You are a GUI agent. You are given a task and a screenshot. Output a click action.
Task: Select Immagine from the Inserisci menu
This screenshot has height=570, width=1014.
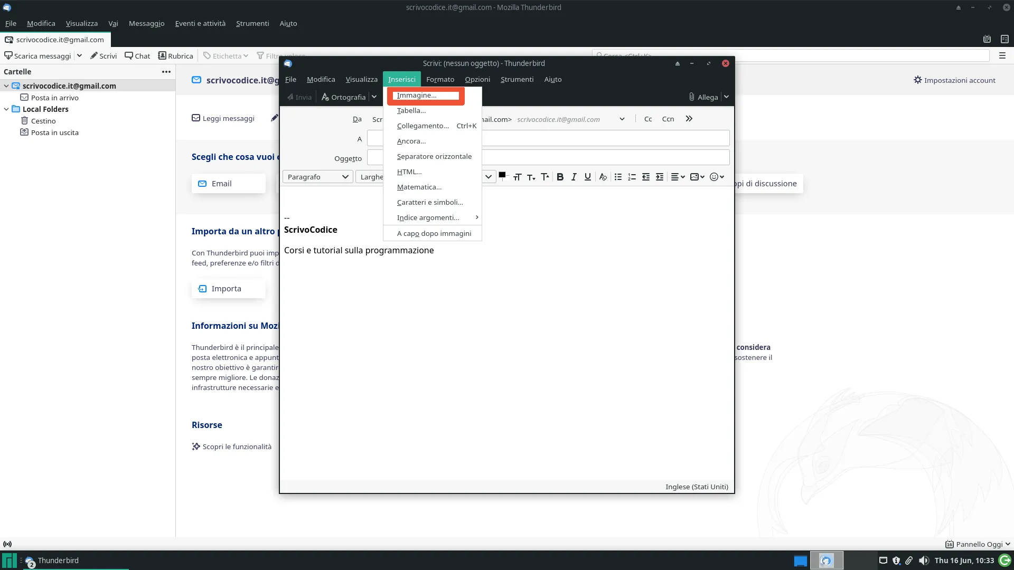pyautogui.click(x=416, y=95)
